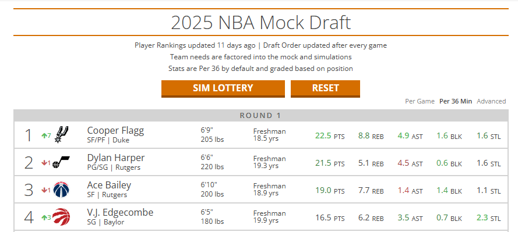
Task: Click green up arrow beside pick 1
Action: pos(44,135)
